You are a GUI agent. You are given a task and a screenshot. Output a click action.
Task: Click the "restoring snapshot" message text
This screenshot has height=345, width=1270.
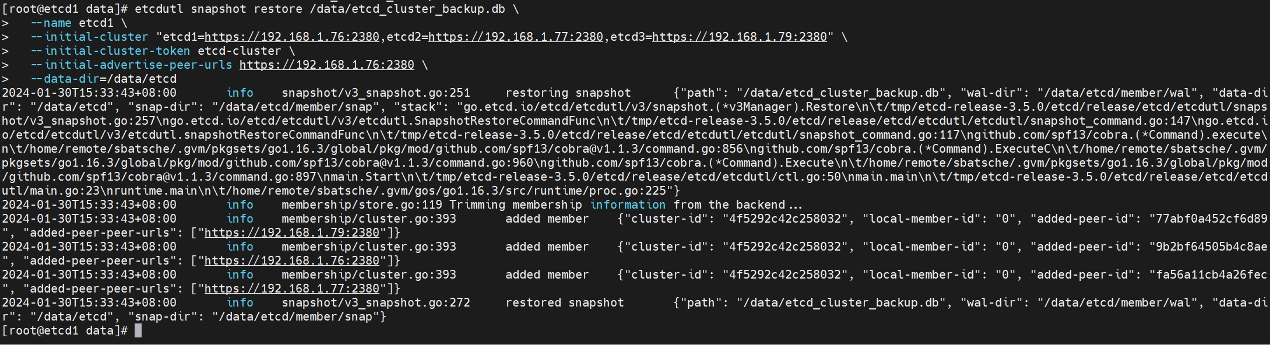click(568, 93)
